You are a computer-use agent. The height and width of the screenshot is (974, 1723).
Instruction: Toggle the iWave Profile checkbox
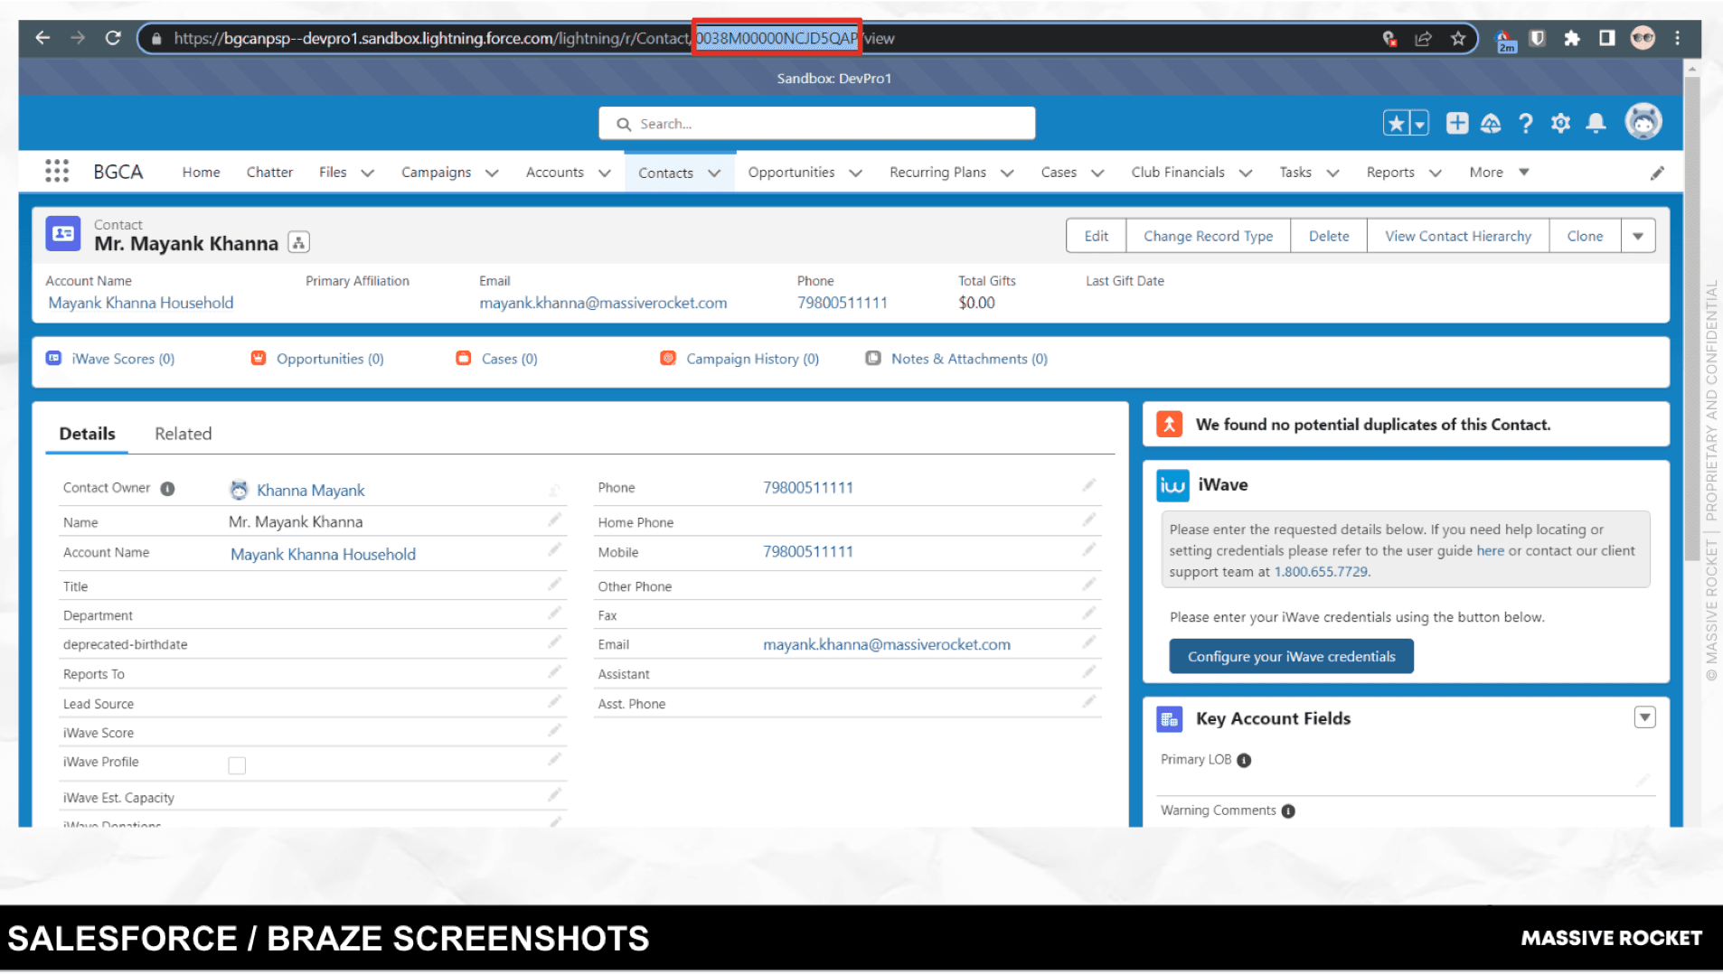(x=237, y=765)
